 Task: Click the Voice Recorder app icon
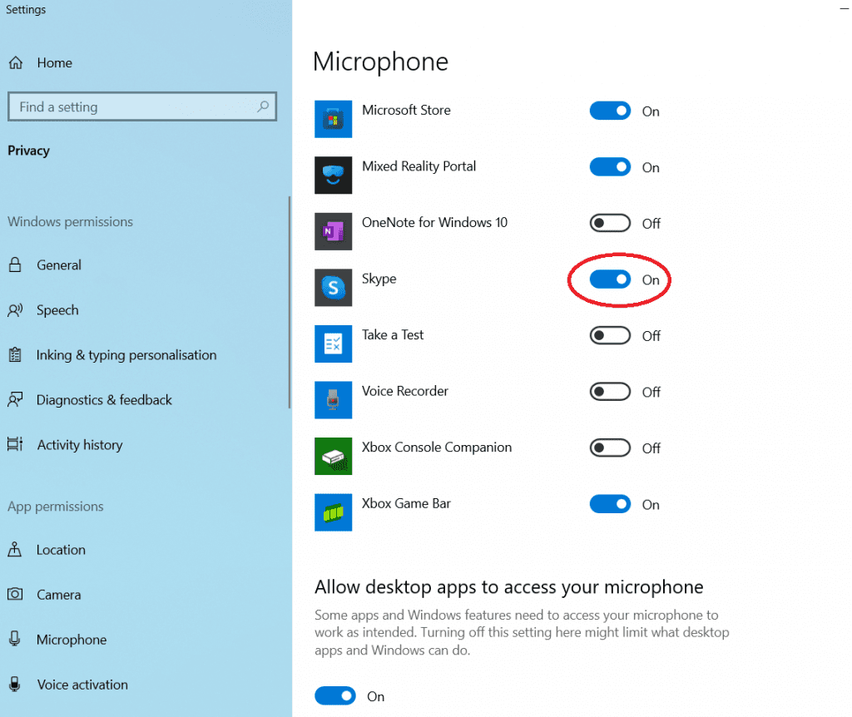coord(333,400)
